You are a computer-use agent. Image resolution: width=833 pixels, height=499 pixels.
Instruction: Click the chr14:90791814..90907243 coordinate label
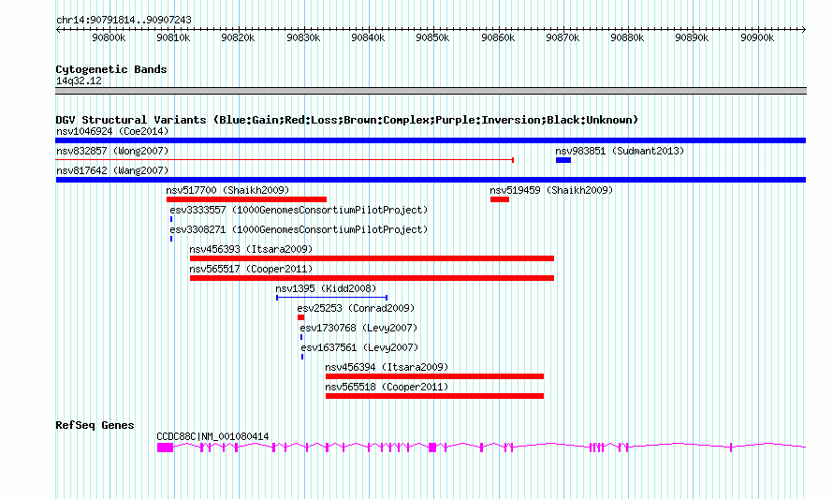point(124,20)
